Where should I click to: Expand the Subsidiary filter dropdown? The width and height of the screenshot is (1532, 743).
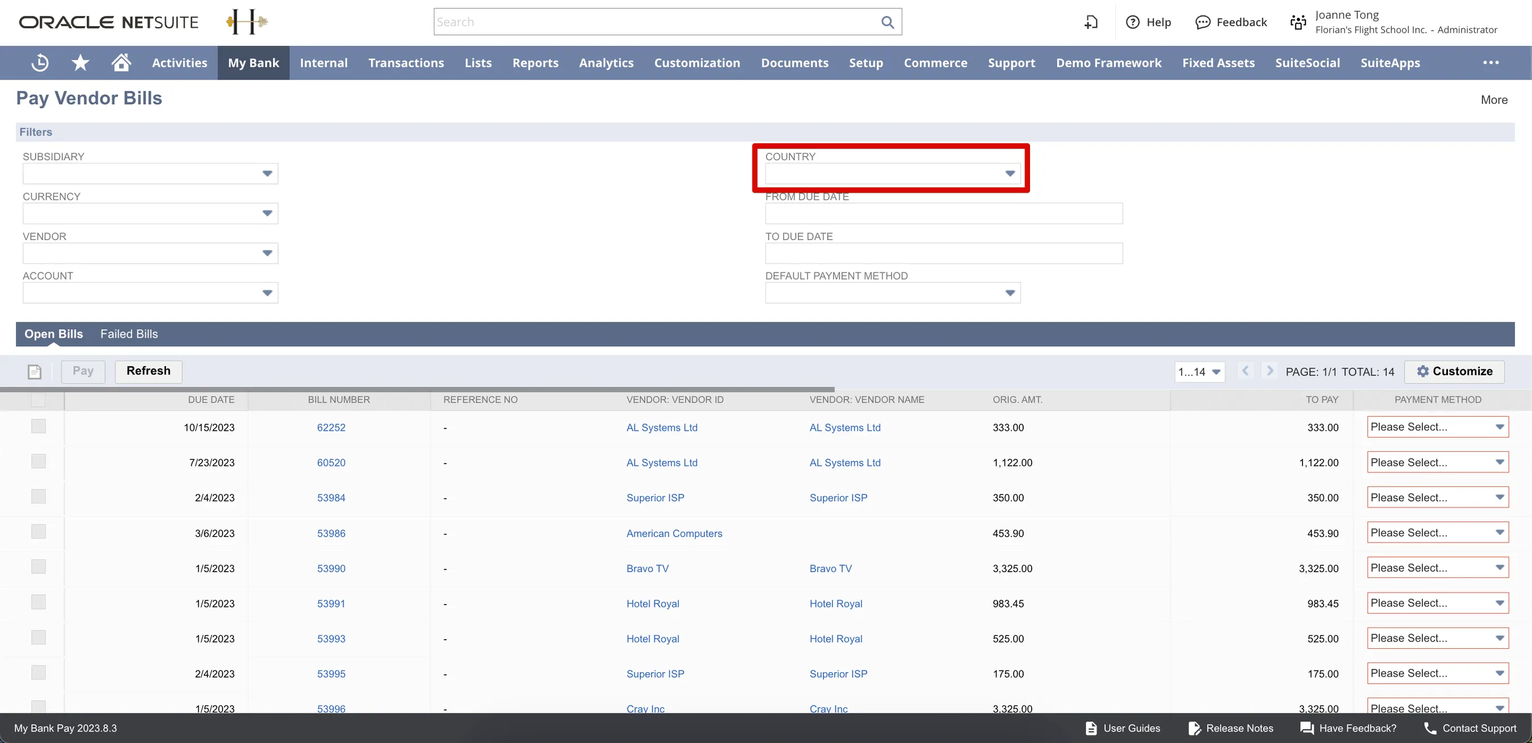[267, 174]
